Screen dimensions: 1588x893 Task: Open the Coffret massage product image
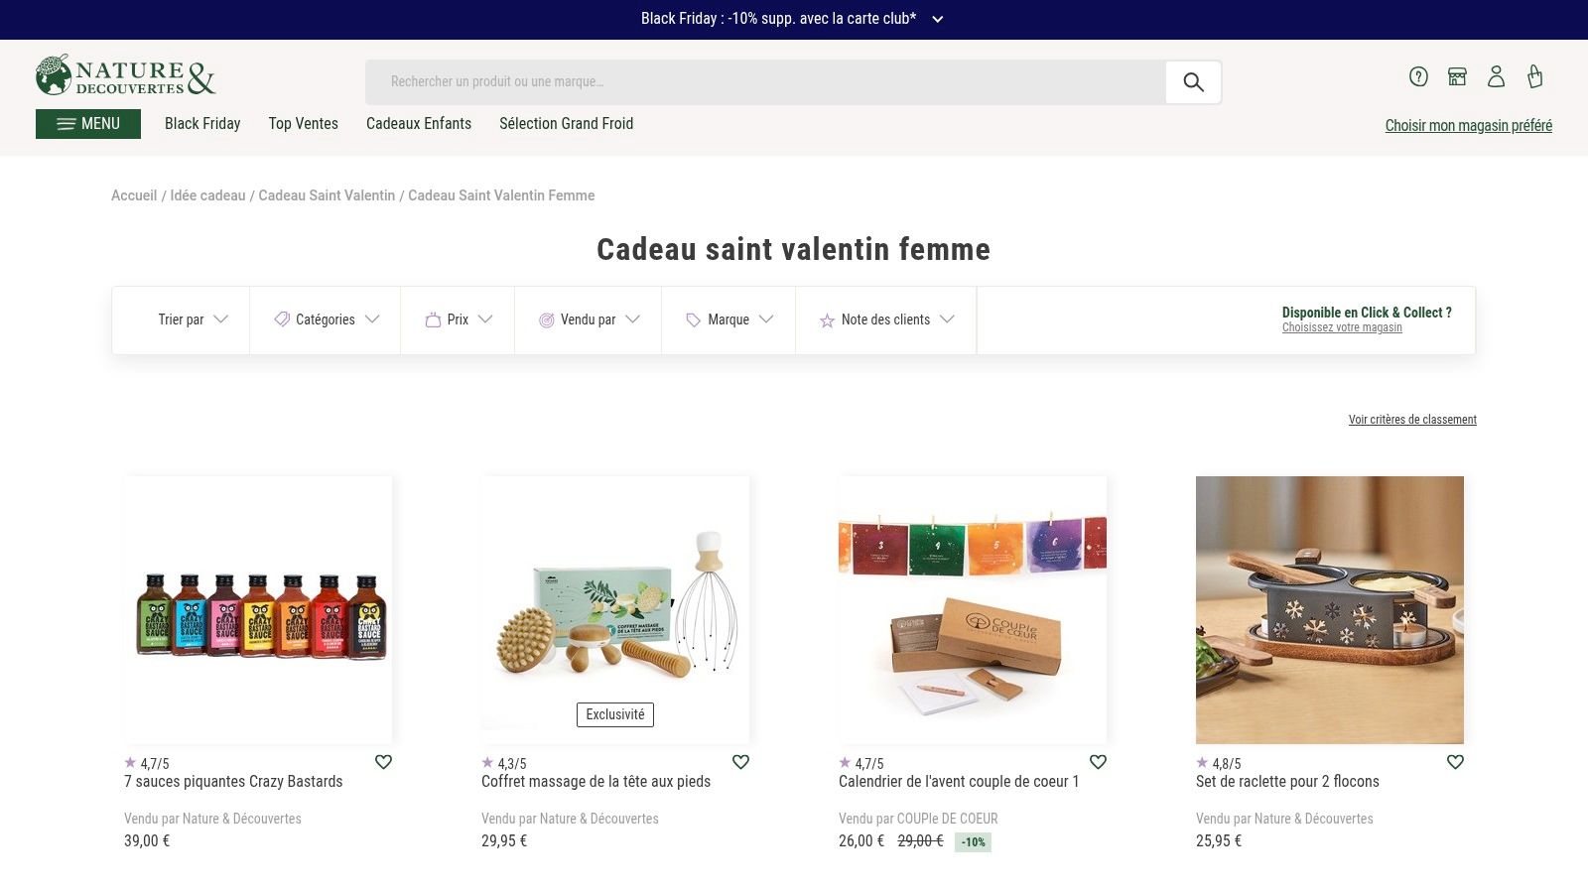615,610
